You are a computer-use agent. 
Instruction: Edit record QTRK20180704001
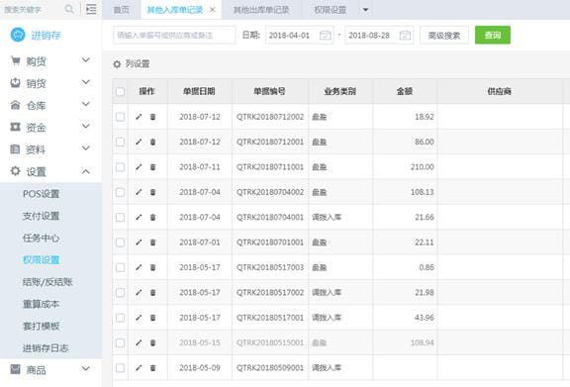139,217
